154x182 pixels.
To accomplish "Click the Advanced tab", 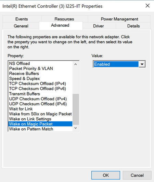I will click(60, 25).
